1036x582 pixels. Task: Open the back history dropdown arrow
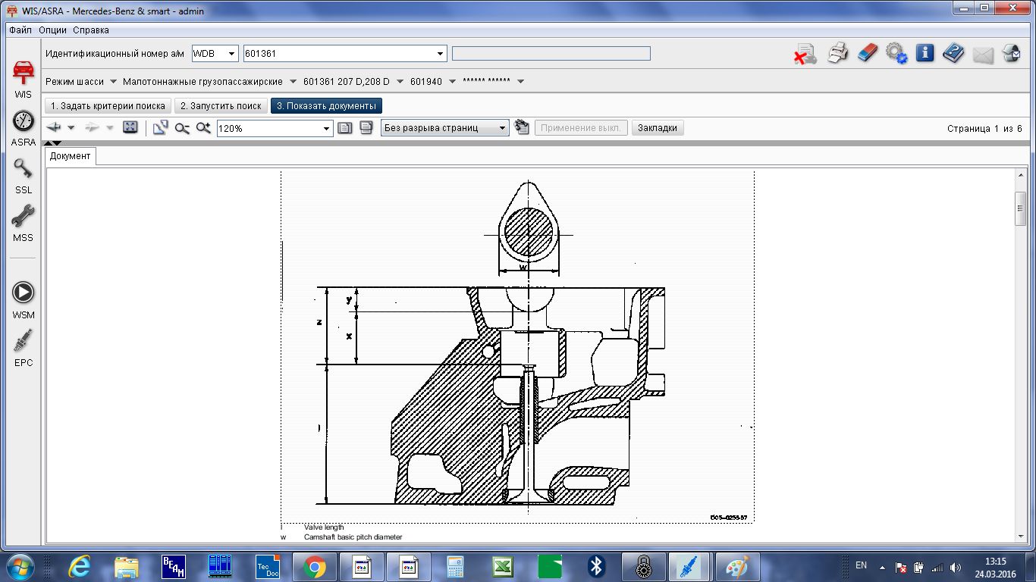click(71, 128)
